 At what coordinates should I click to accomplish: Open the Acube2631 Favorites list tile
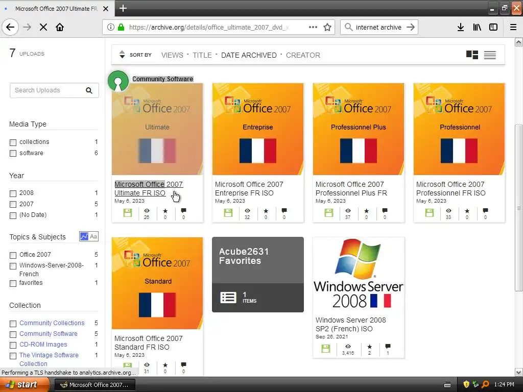point(258,275)
